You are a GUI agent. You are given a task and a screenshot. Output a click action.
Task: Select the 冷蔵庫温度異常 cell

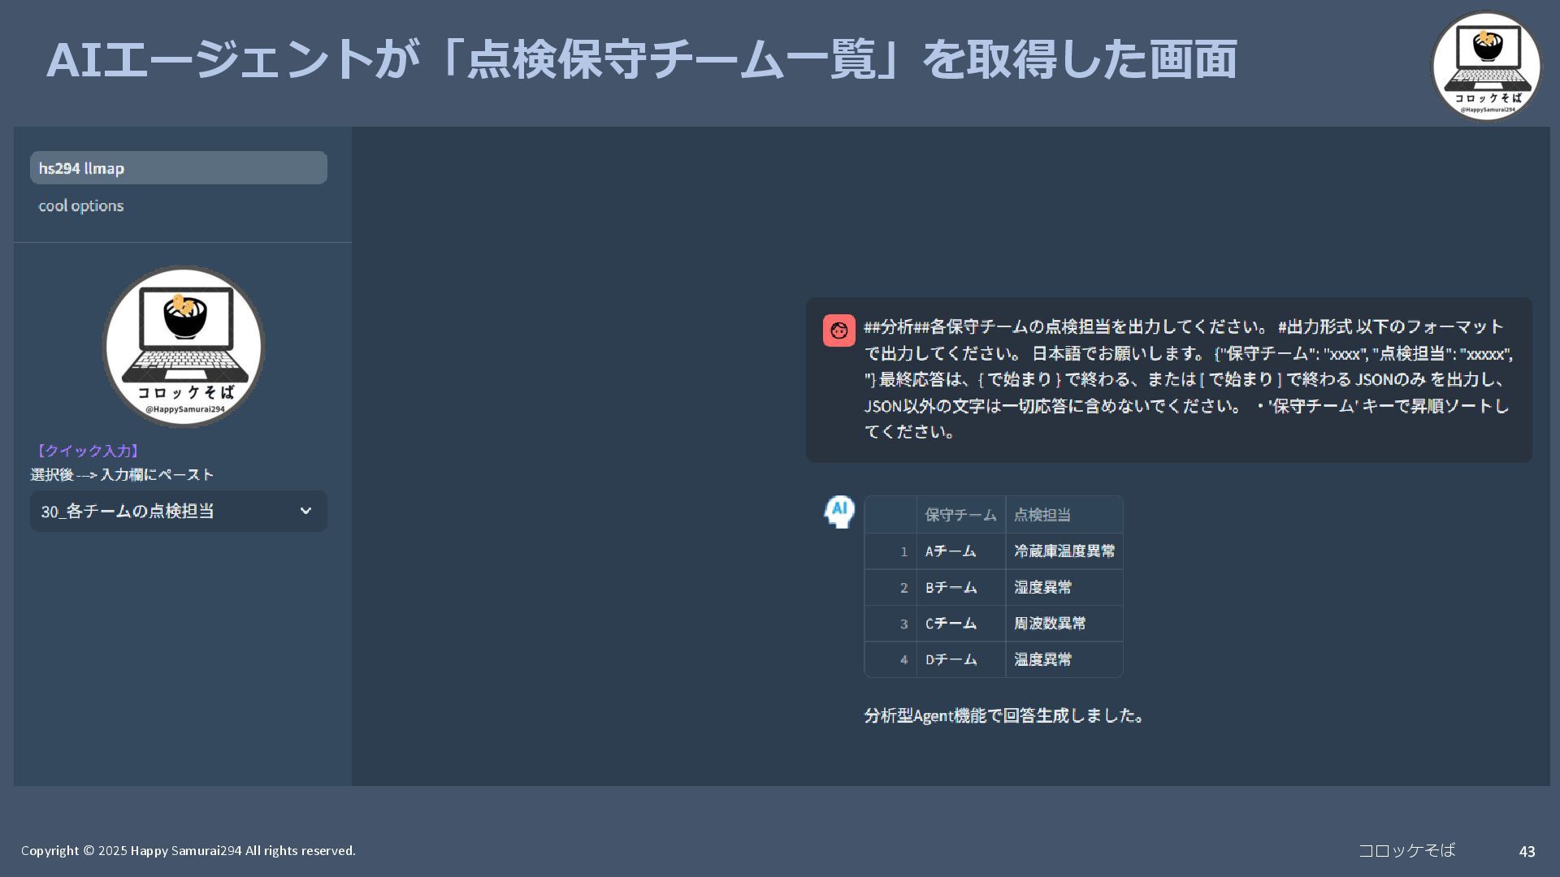coord(1064,551)
